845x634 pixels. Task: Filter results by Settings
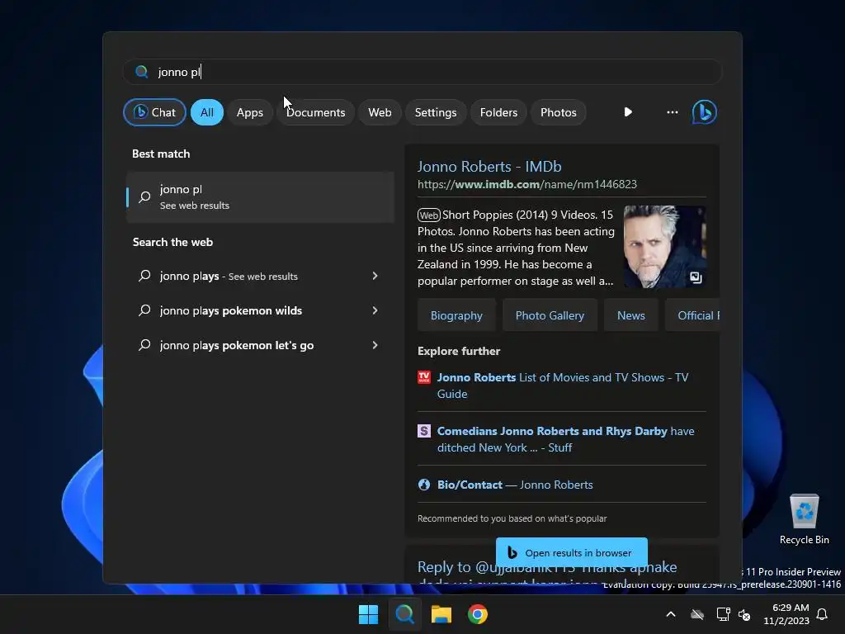point(436,112)
